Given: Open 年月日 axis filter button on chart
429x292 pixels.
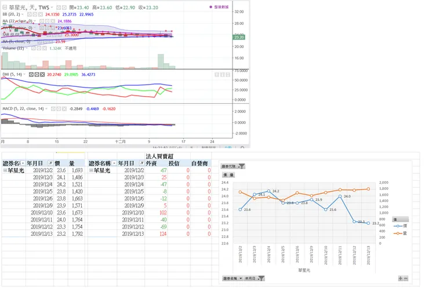Looking at the screenshot, I should [x=255, y=278].
